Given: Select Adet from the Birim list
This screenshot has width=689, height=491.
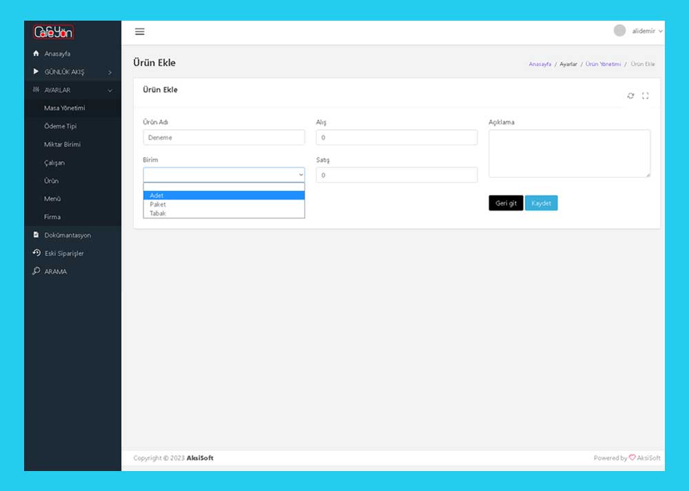Looking at the screenshot, I should pyautogui.click(x=224, y=196).
